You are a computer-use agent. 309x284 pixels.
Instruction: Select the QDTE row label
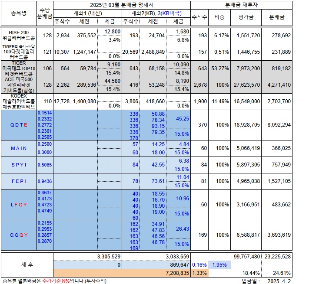click(19, 125)
